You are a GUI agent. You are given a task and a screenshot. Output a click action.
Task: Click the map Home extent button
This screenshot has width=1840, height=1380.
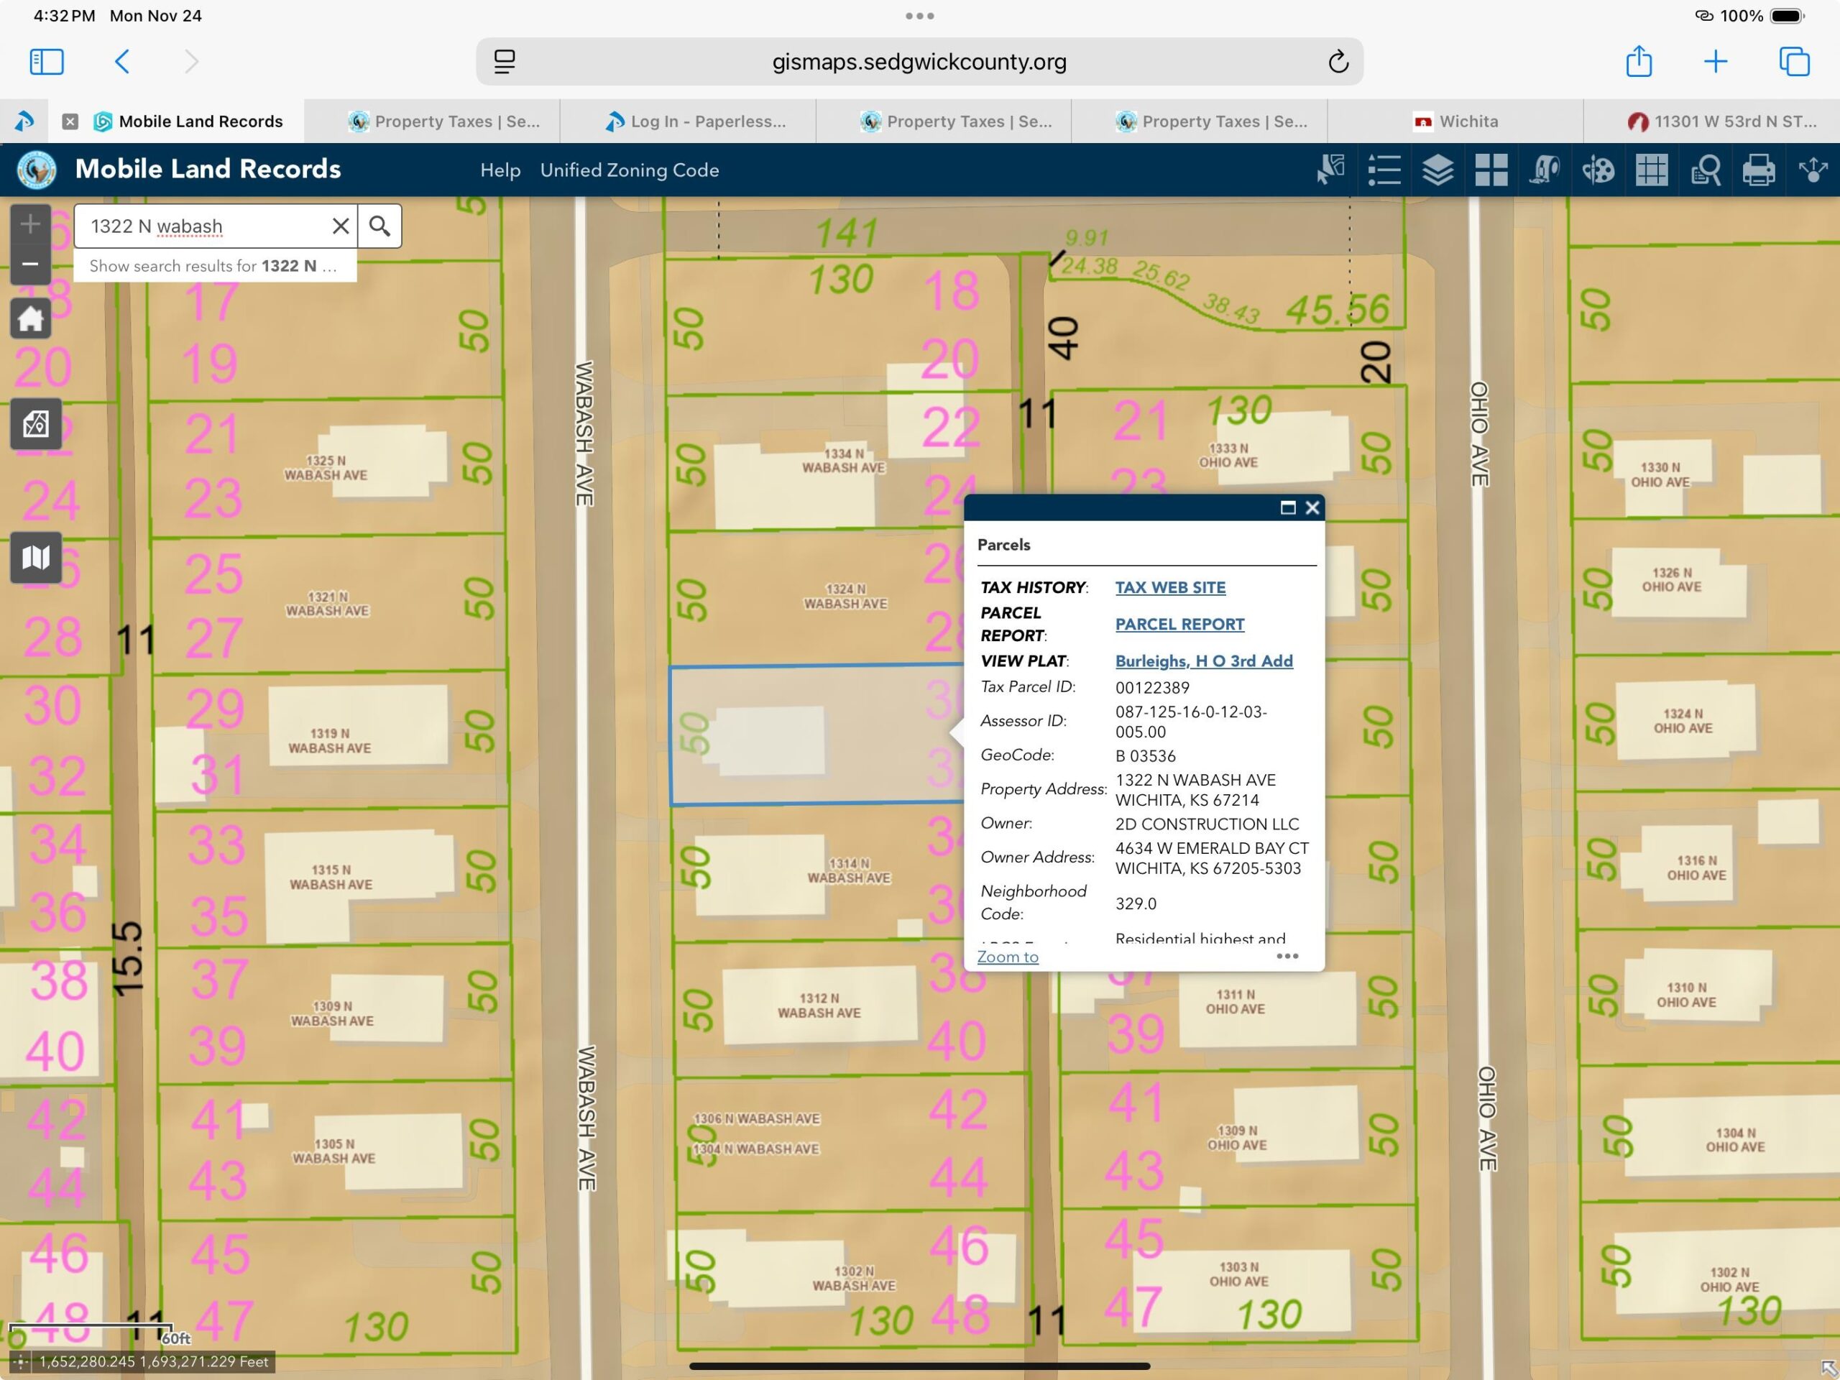click(31, 318)
